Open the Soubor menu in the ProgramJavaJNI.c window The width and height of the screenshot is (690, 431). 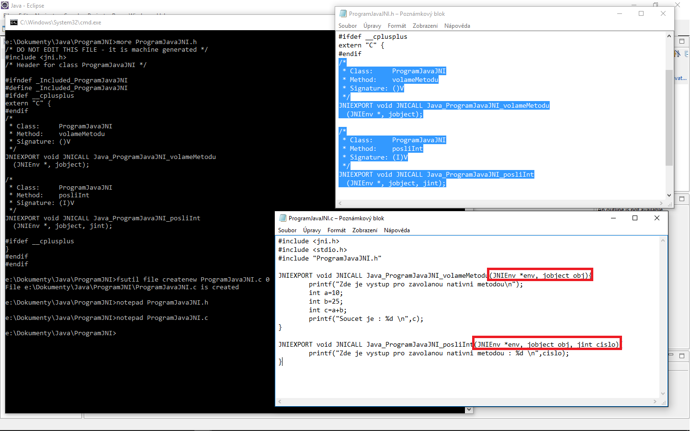pyautogui.click(x=287, y=230)
